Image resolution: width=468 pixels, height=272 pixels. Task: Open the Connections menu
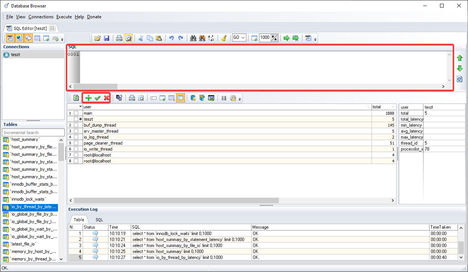tap(41, 17)
